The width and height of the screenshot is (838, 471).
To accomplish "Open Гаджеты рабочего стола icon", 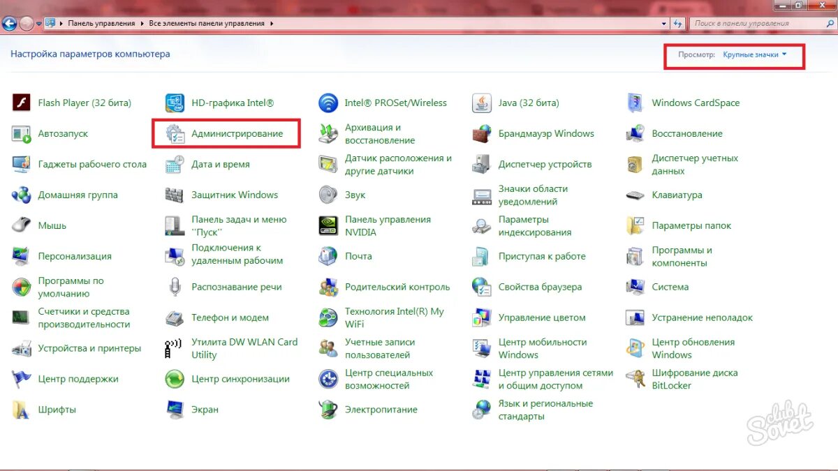I will coord(22,164).
